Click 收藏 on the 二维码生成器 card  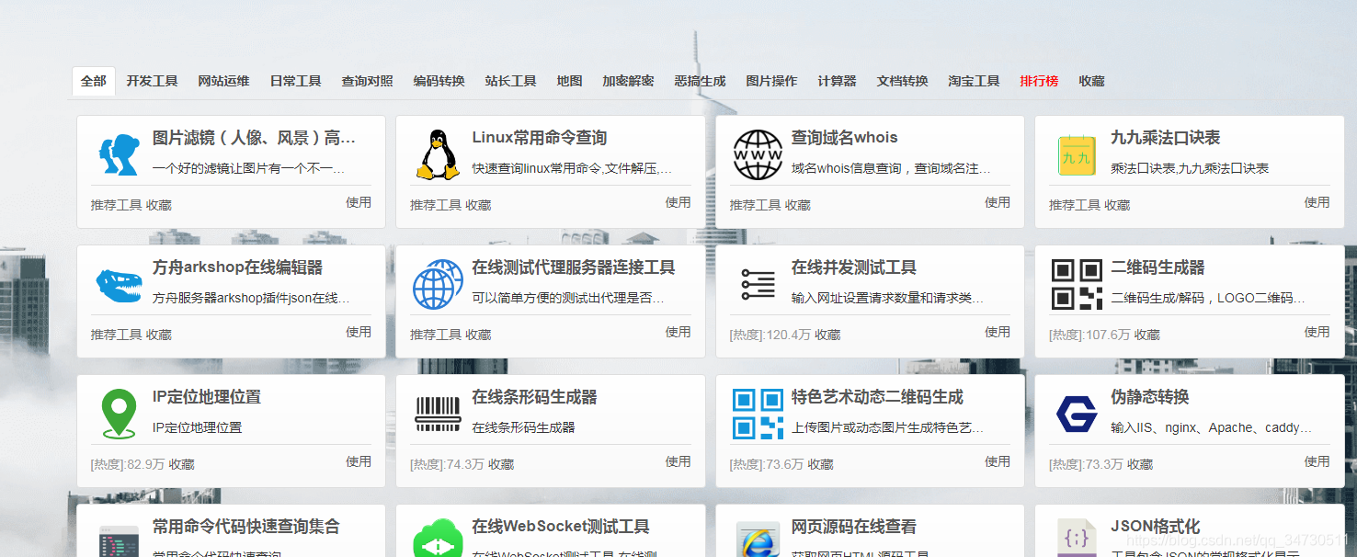click(1147, 335)
